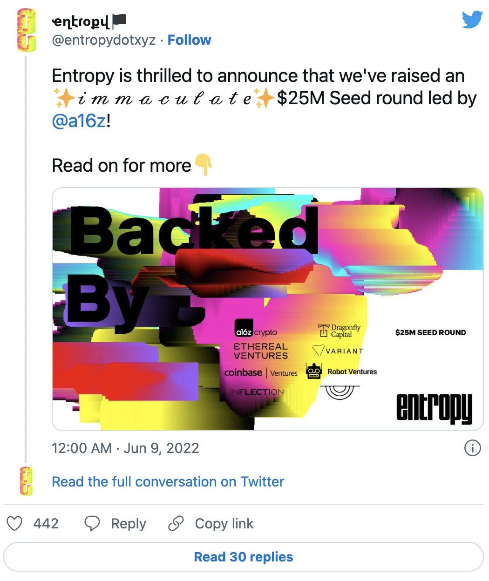Like the tweet with the heart icon
Image resolution: width=489 pixels, height=581 pixels.
[14, 523]
